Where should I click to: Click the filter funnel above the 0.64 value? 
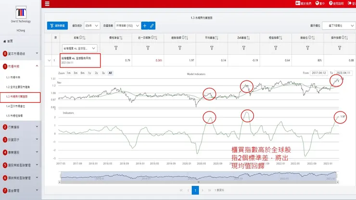(276, 48)
